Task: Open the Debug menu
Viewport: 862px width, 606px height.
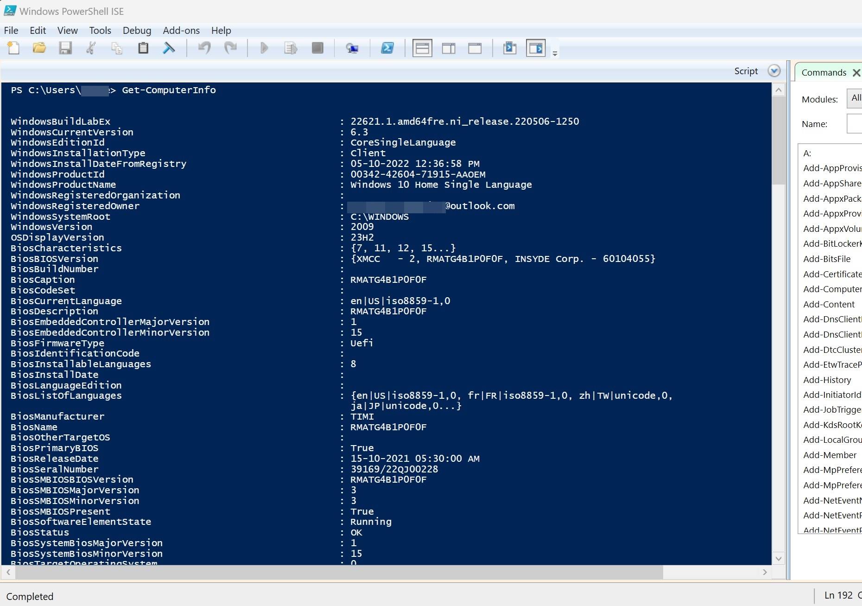Action: pos(137,30)
